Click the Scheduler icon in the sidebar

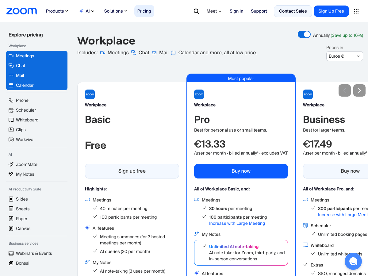[x=11, y=110]
